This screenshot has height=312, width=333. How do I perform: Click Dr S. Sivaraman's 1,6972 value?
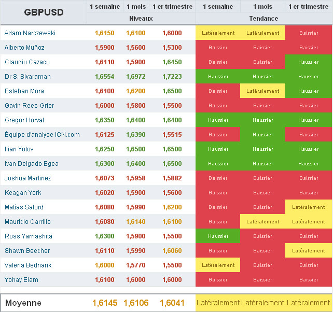coord(136,76)
